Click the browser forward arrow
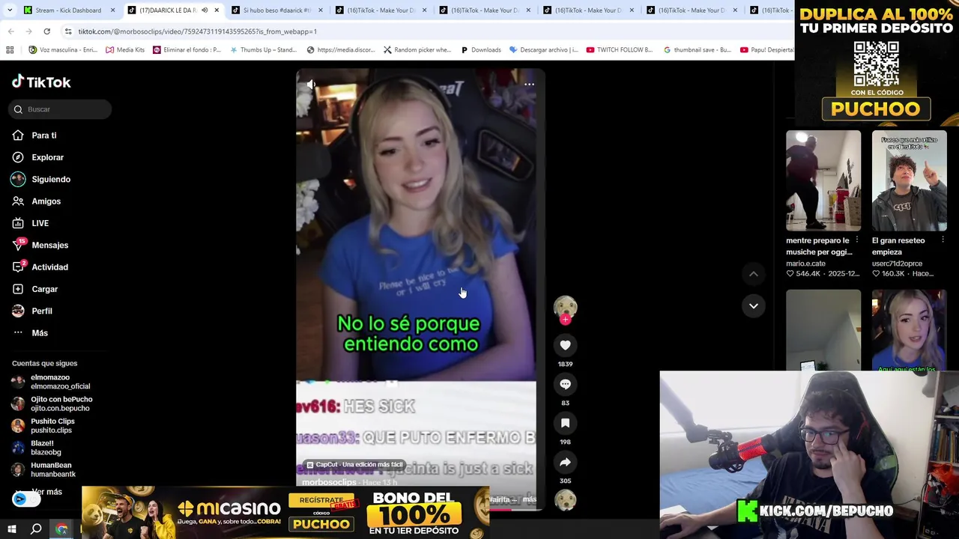This screenshot has height=539, width=959. click(x=29, y=31)
